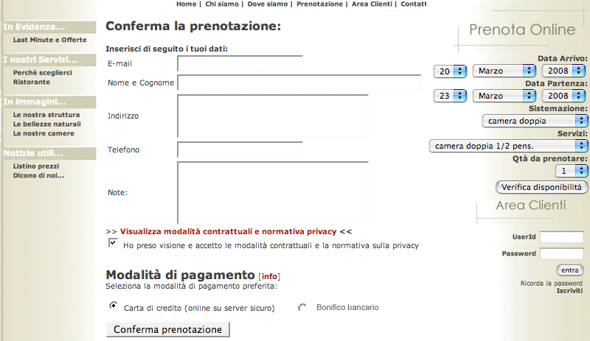Open Last Minute e Offerte link

click(x=49, y=40)
